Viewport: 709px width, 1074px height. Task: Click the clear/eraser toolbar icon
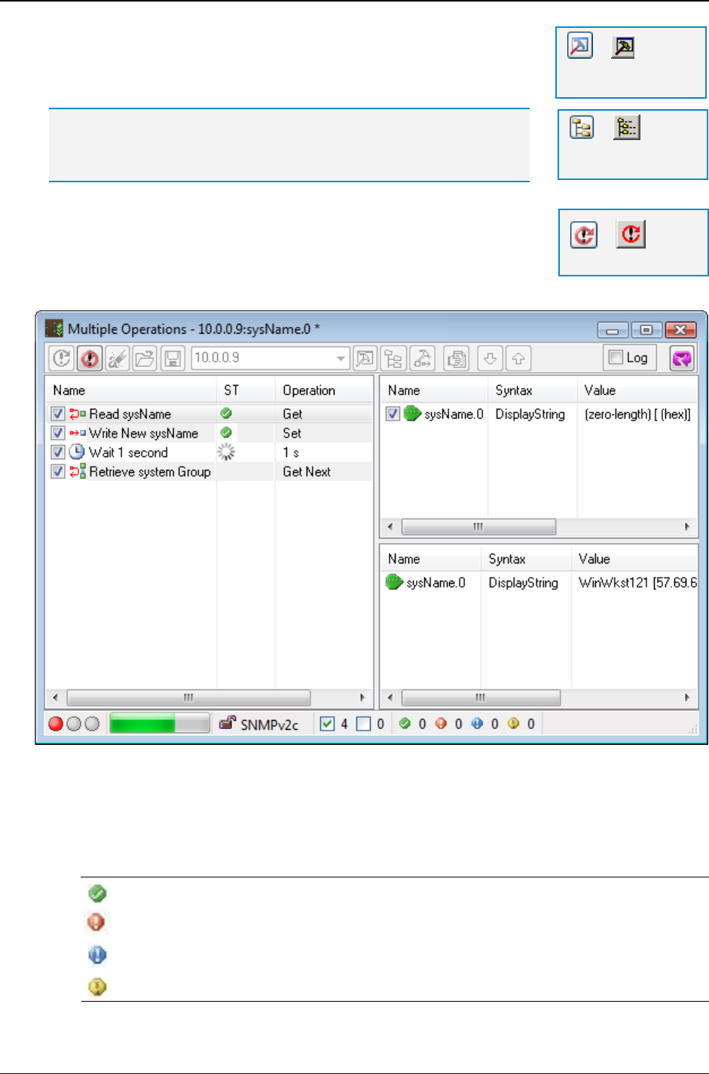click(117, 359)
